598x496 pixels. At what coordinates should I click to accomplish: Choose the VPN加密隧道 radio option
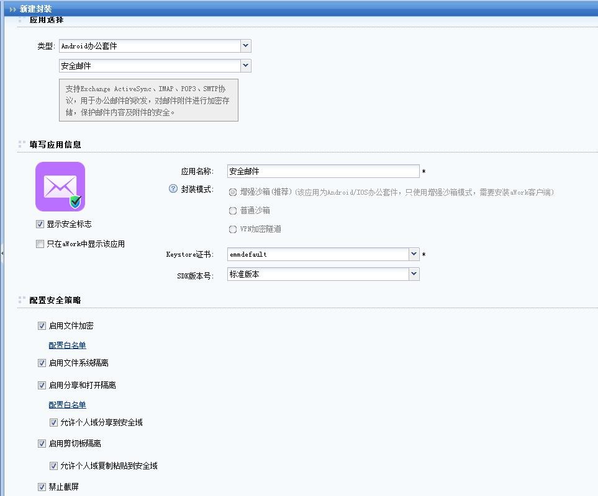[233, 229]
